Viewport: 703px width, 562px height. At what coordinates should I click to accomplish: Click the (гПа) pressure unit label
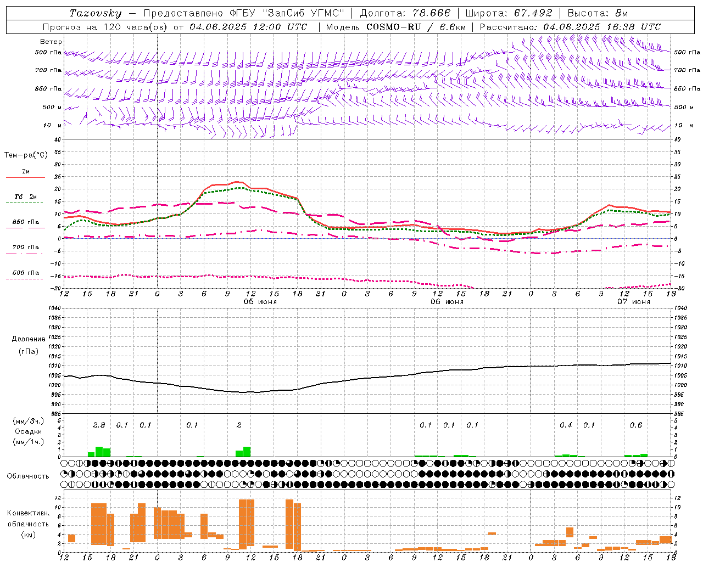(29, 352)
